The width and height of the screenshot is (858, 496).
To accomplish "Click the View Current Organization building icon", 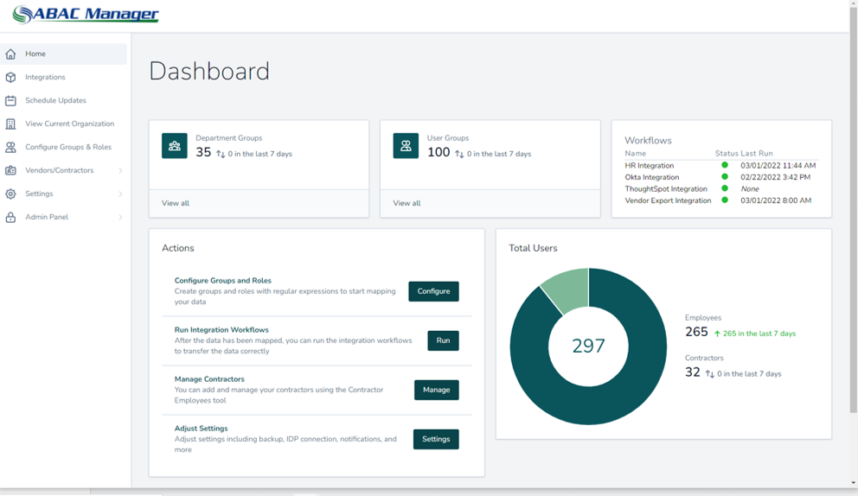I will 10,124.
